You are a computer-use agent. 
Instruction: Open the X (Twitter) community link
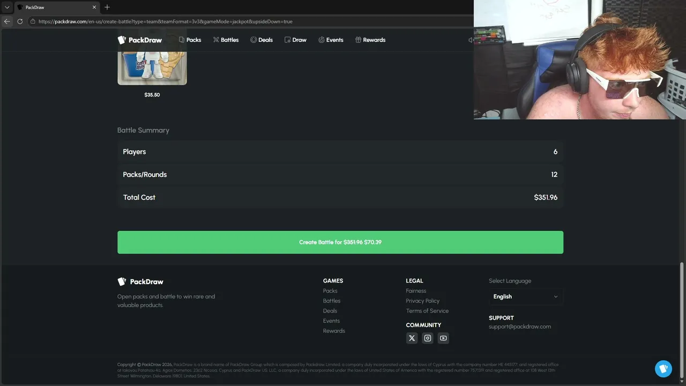[412, 338]
